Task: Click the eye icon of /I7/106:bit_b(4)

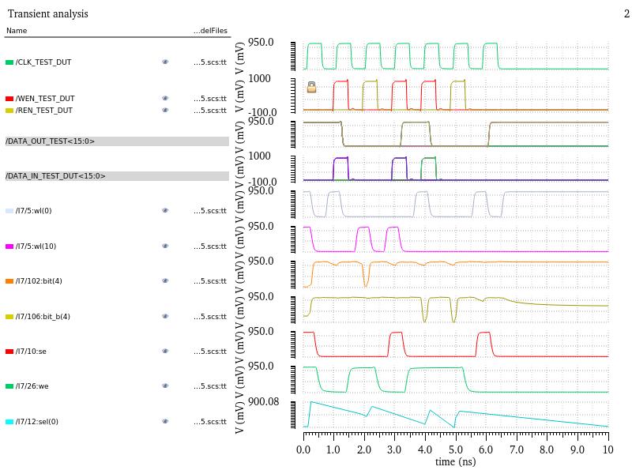Action: click(165, 317)
